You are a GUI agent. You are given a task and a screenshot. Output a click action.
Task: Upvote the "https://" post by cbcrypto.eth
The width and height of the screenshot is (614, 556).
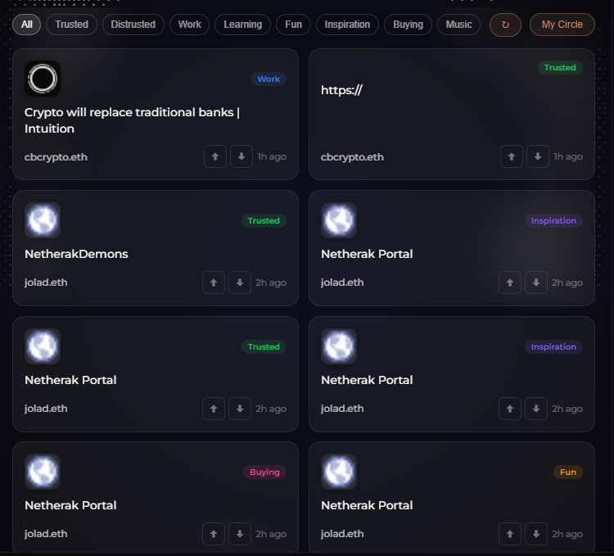tap(511, 156)
